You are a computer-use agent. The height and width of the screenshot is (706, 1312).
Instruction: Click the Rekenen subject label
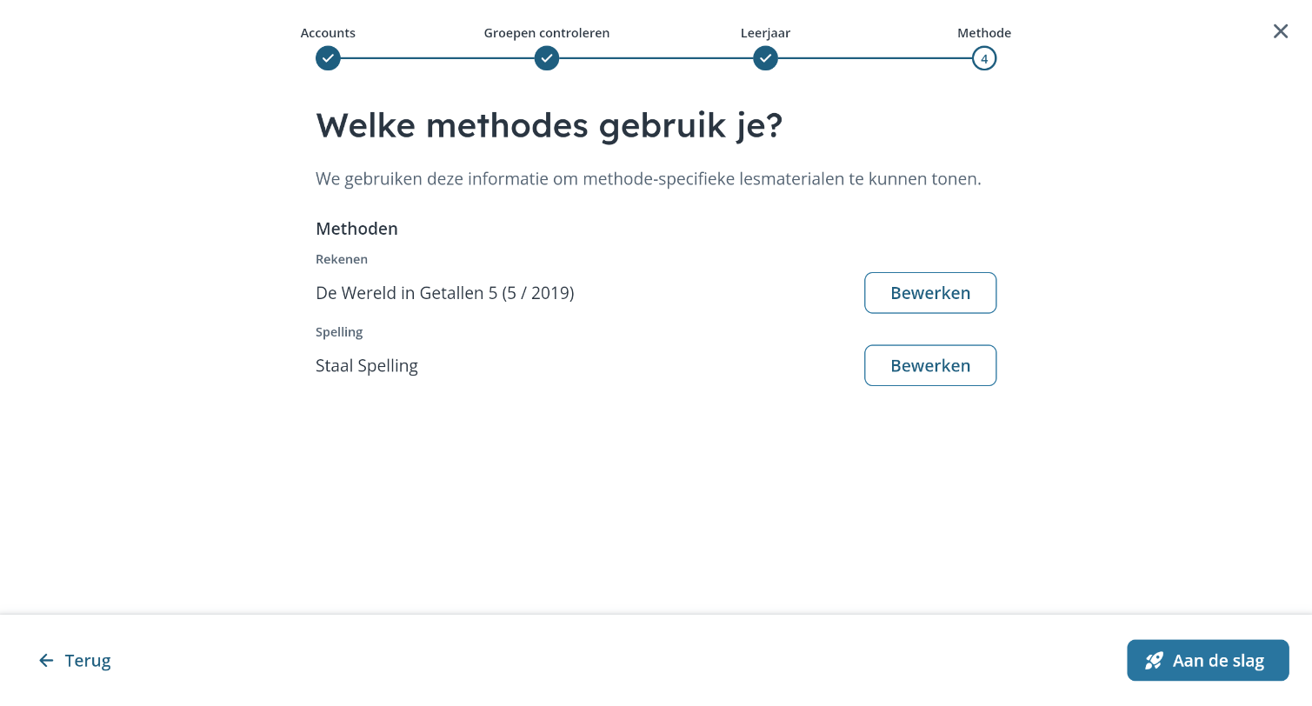coord(342,259)
